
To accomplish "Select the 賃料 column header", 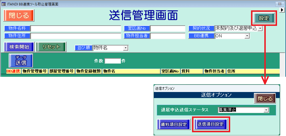I will (x=192, y=71).
